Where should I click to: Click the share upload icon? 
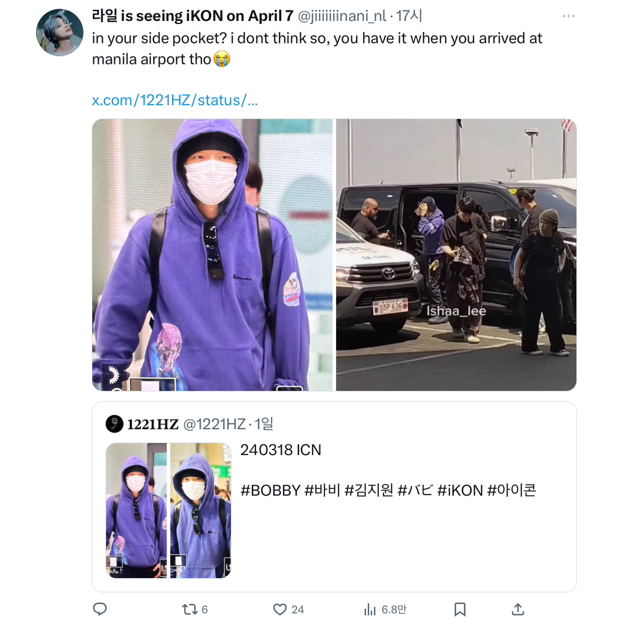[518, 609]
